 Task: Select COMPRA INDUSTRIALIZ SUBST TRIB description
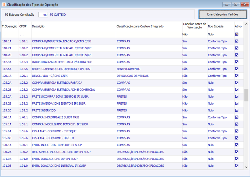pos(56,117)
